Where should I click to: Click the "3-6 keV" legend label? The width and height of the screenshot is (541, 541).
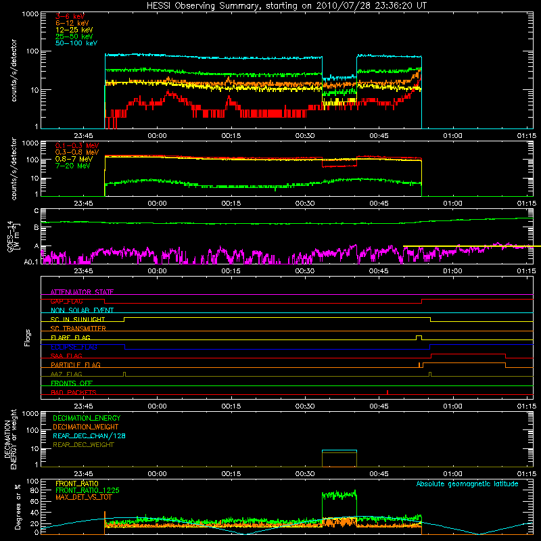[x=70, y=16]
